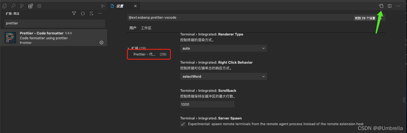Select the 设置 editor tab
The width and height of the screenshot is (407, 133).
click(x=124, y=6)
